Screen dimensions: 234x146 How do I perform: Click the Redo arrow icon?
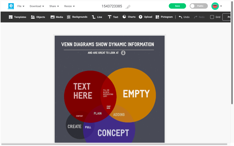[195, 17]
